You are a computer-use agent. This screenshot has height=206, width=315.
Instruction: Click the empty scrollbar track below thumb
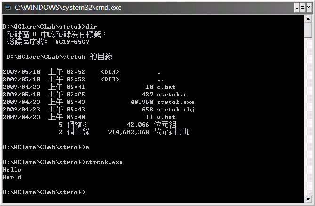click(308, 118)
